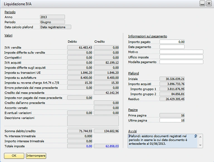214x162 pixels.
Task: Click the Ufficio imposte field
Action: click(x=181, y=57)
